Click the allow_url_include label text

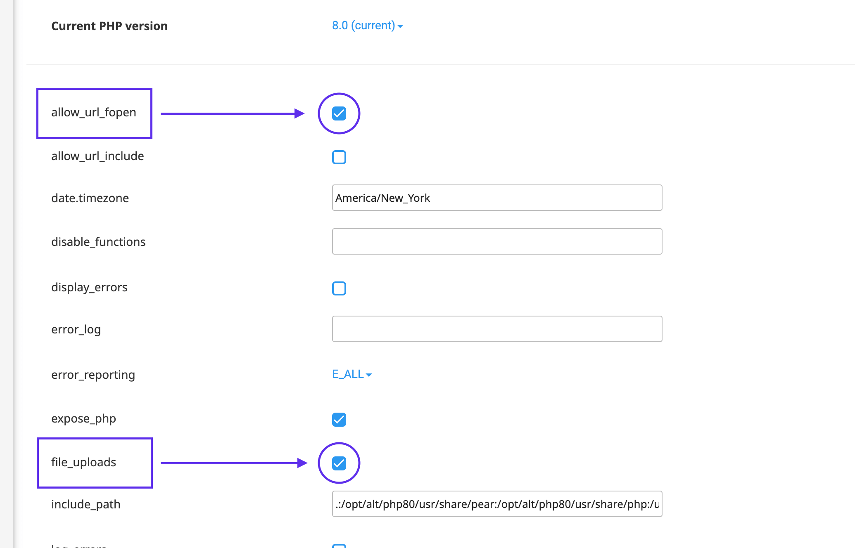97,156
